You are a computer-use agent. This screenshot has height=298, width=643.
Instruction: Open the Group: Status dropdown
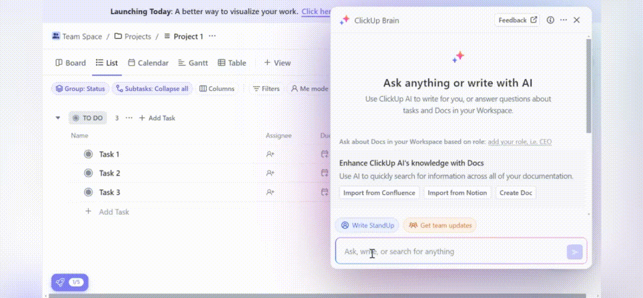[80, 89]
